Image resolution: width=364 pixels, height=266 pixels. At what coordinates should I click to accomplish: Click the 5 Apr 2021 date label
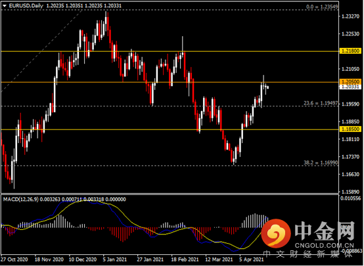pos(252,259)
